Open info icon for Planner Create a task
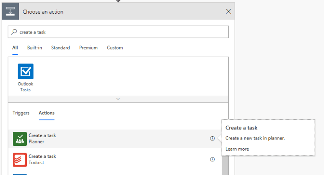324x175 pixels. pos(212,138)
